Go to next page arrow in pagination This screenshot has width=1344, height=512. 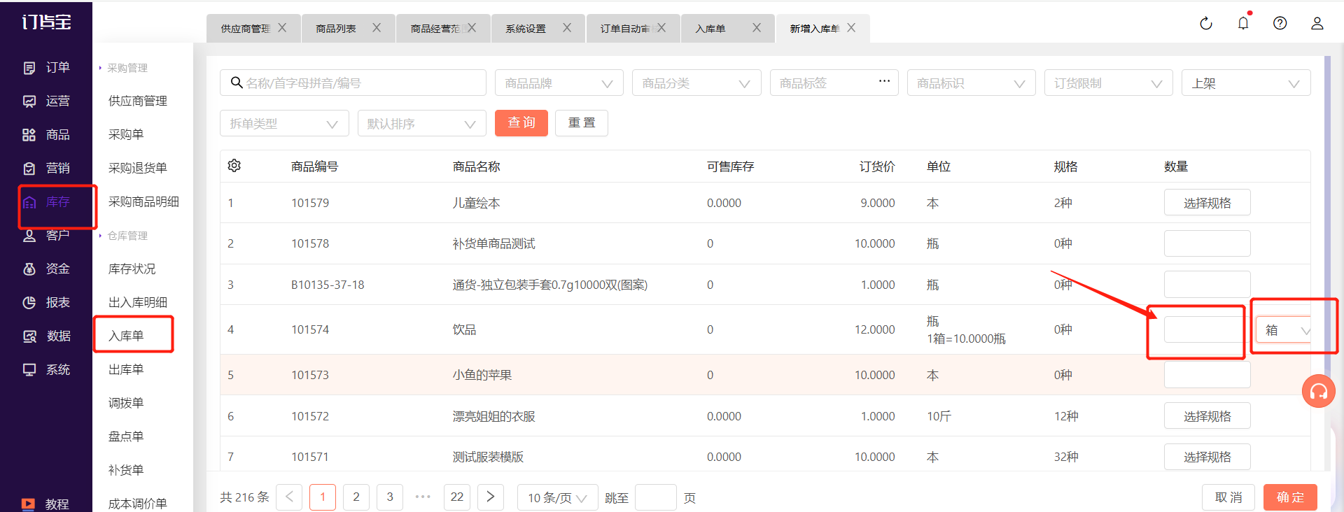pos(491,497)
